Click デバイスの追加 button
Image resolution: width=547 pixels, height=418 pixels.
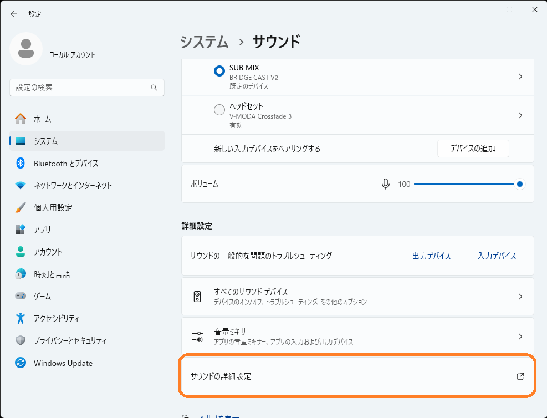pyautogui.click(x=473, y=149)
